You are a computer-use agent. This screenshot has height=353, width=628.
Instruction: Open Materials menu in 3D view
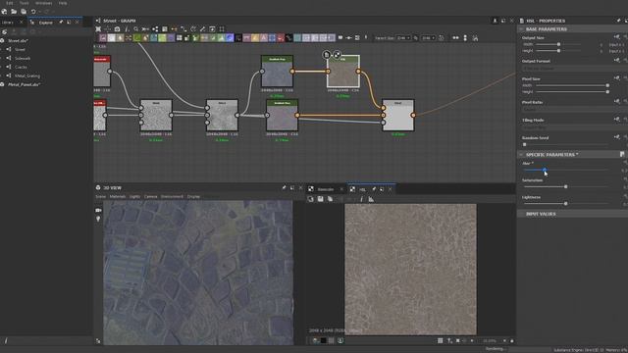tap(118, 196)
